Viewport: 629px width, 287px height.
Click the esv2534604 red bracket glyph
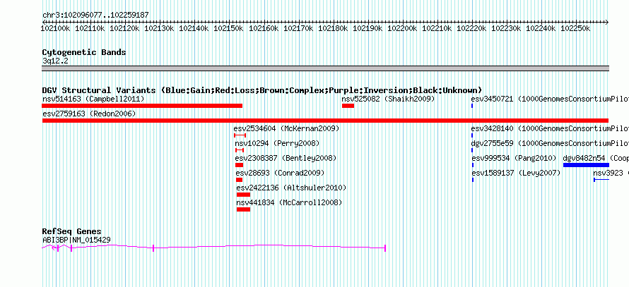[240, 135]
